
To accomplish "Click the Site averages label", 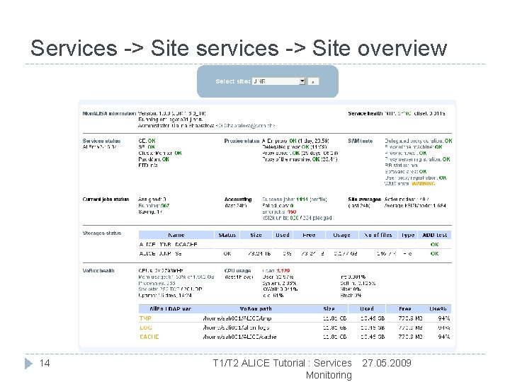I will (364, 199).
